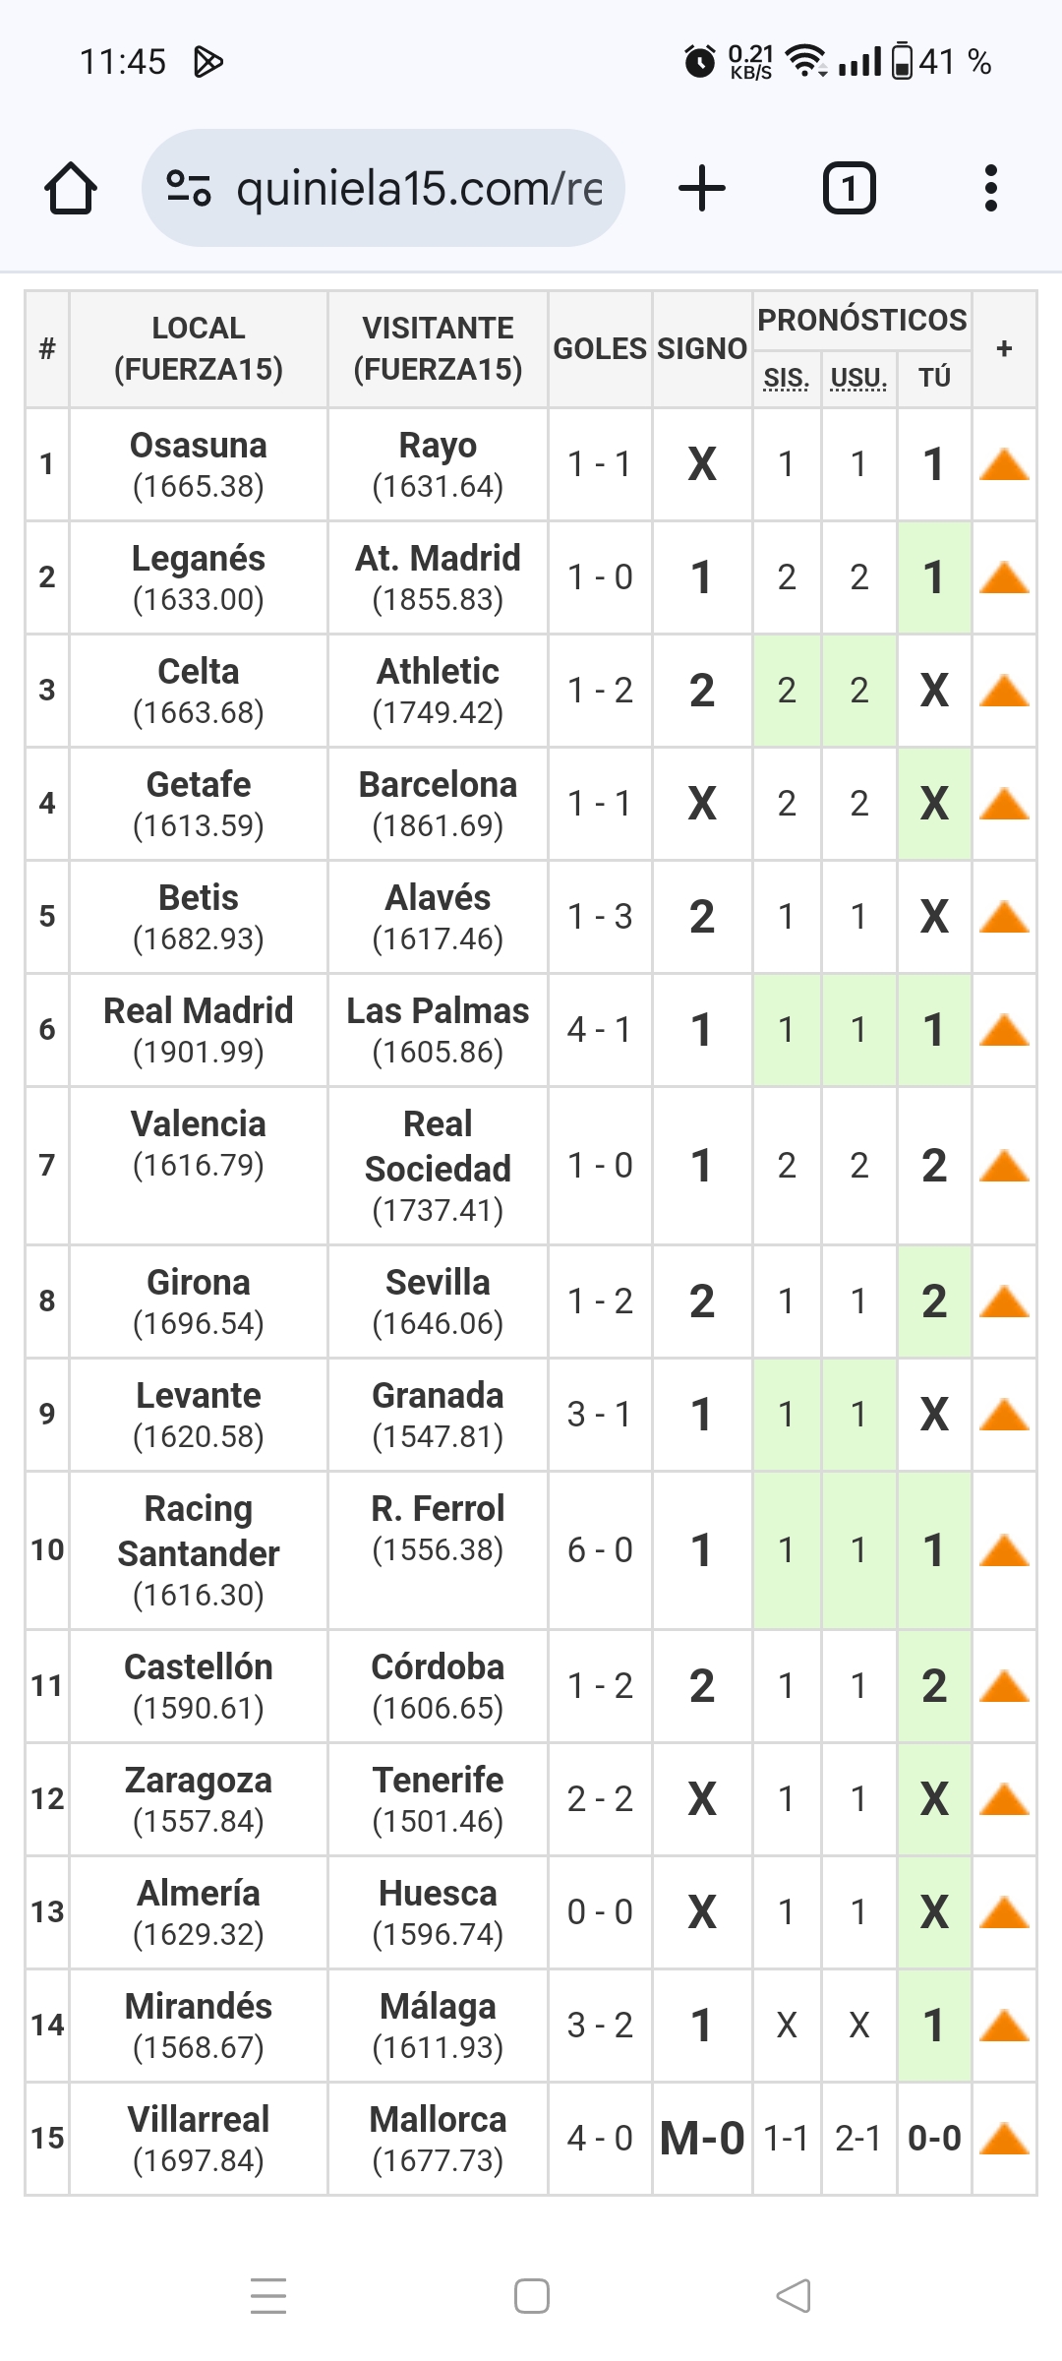Open the browser three-dot menu

(990, 188)
